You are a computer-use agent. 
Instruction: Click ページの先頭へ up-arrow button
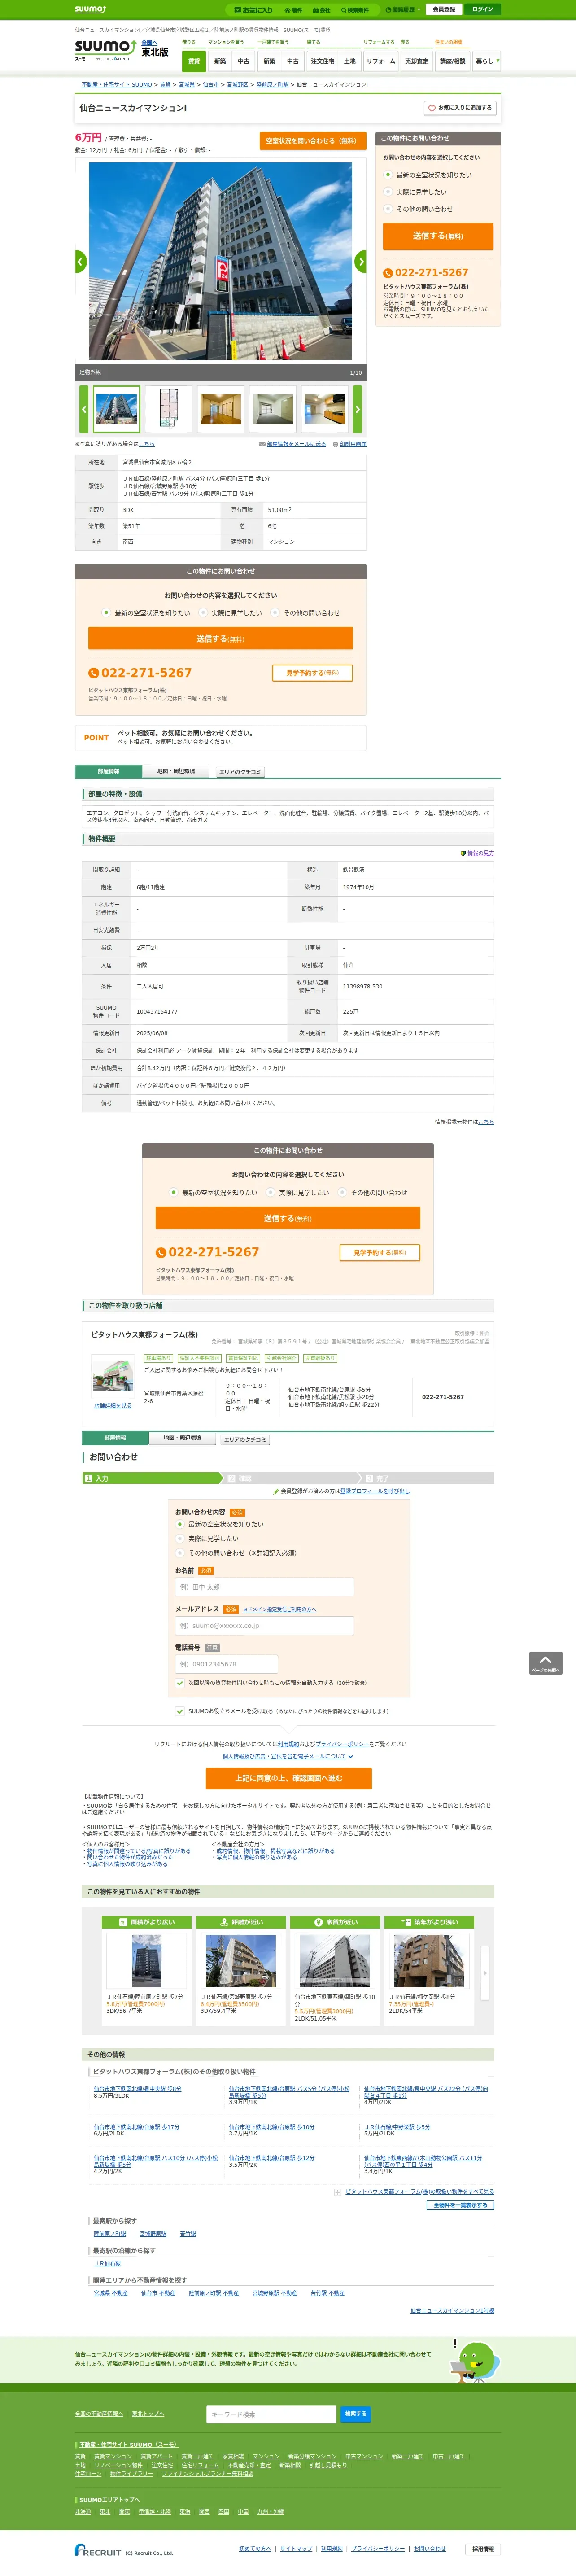click(545, 1662)
